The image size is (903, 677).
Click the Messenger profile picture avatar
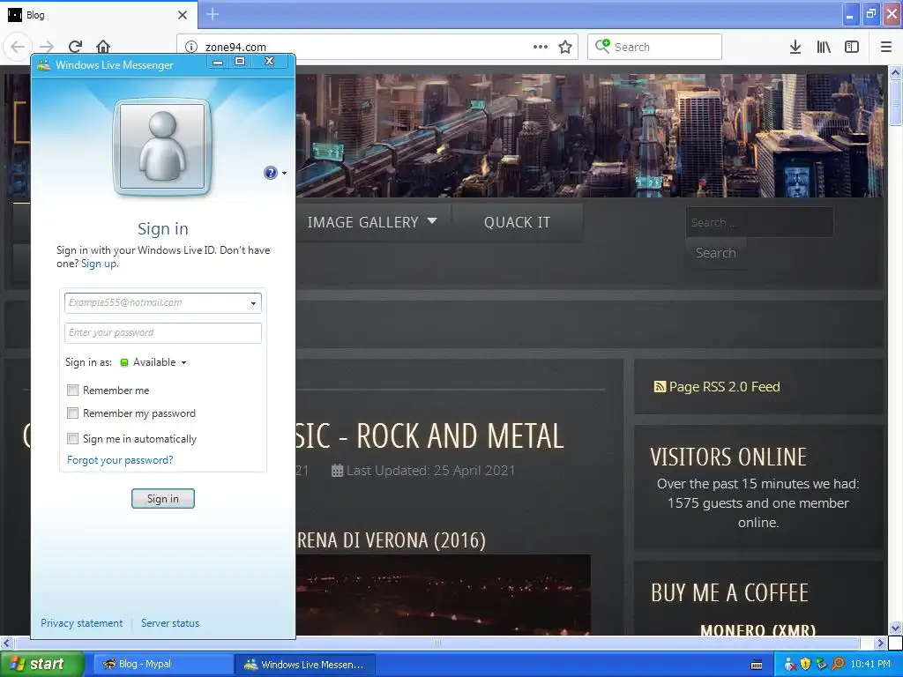click(162, 146)
